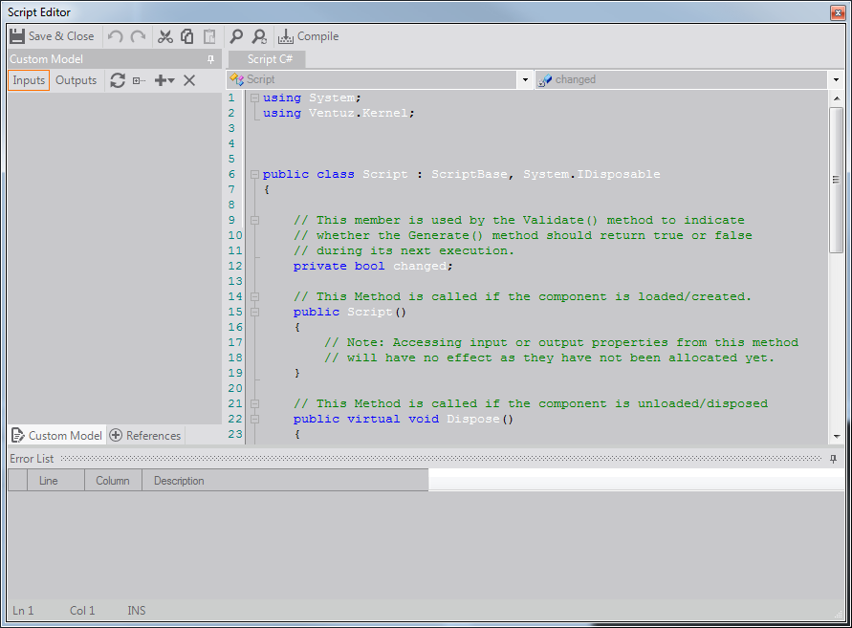Refresh the custom model list

(118, 80)
